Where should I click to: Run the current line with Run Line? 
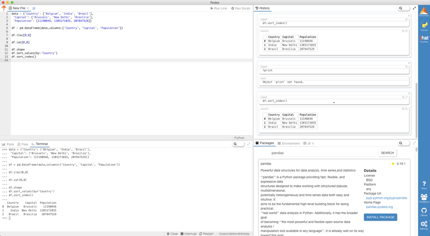[219, 8]
